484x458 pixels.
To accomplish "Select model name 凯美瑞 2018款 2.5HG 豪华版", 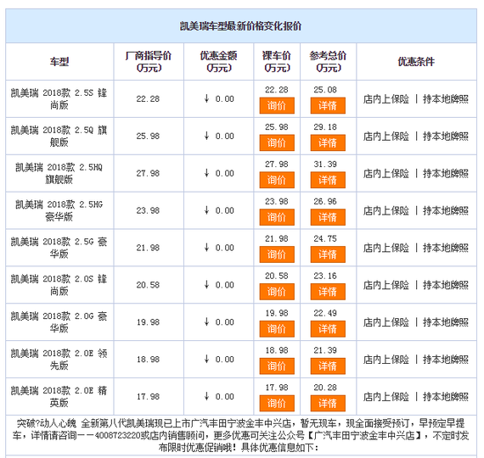I will 59,210.
